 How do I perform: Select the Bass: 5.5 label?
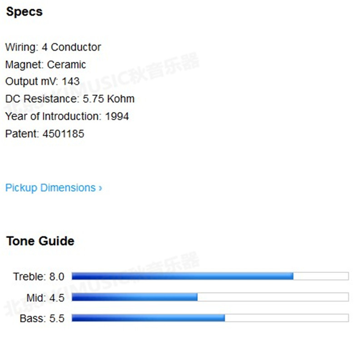pos(42,318)
